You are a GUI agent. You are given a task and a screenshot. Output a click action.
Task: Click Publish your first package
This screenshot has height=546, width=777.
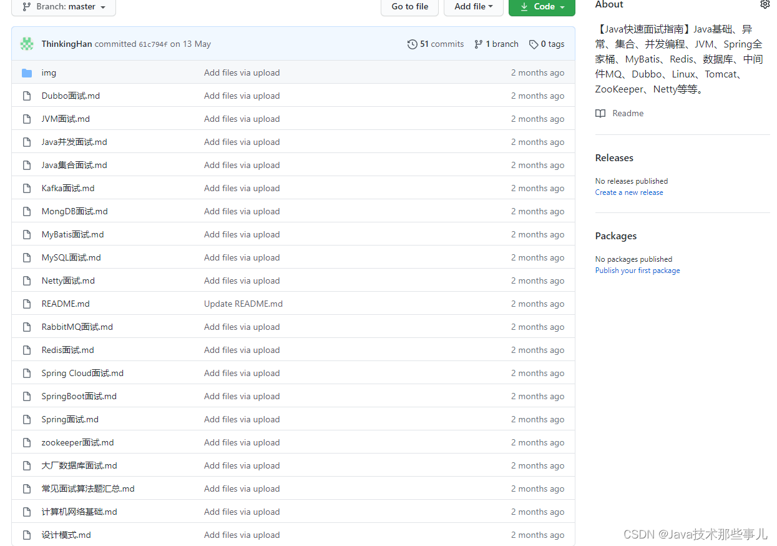pos(637,271)
